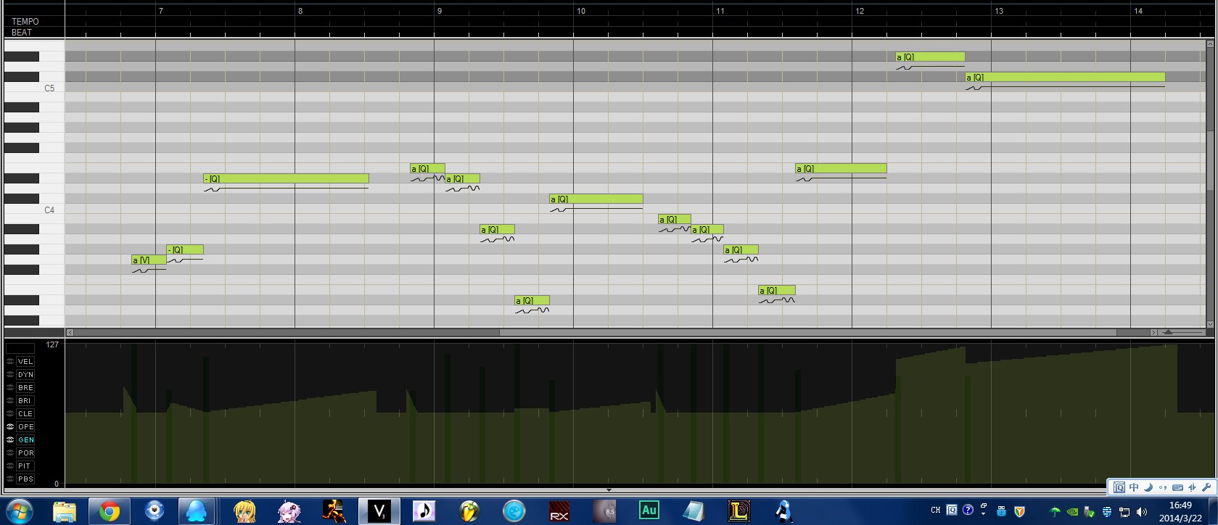Click measure 13 marker on the ruler
The image size is (1218, 525).
tap(998, 11)
